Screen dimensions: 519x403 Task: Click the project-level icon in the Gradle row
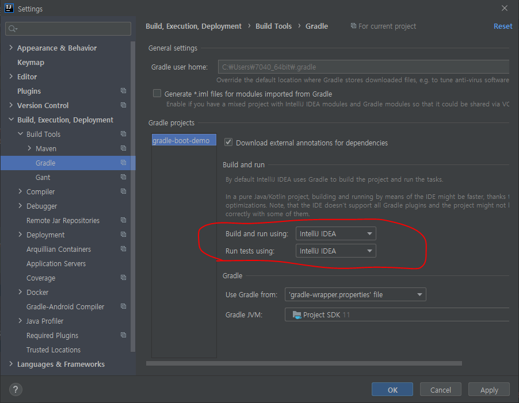point(124,163)
